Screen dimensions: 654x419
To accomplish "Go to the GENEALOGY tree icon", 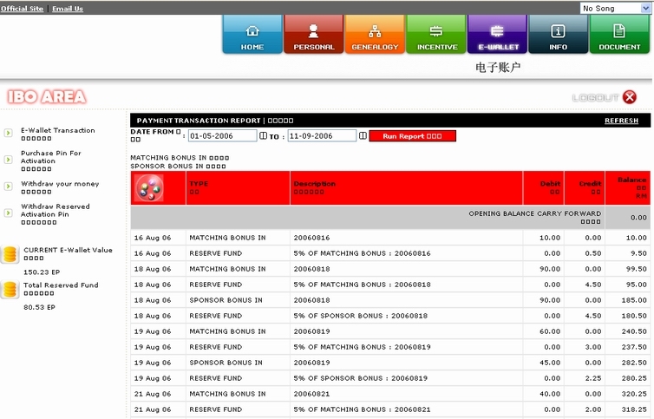I will [375, 35].
